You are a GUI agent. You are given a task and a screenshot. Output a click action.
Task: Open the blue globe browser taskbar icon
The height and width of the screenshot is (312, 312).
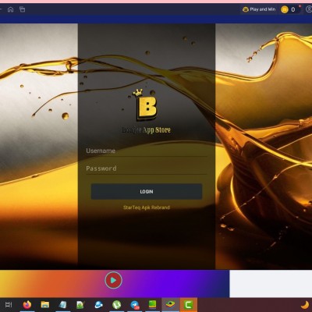(98, 305)
